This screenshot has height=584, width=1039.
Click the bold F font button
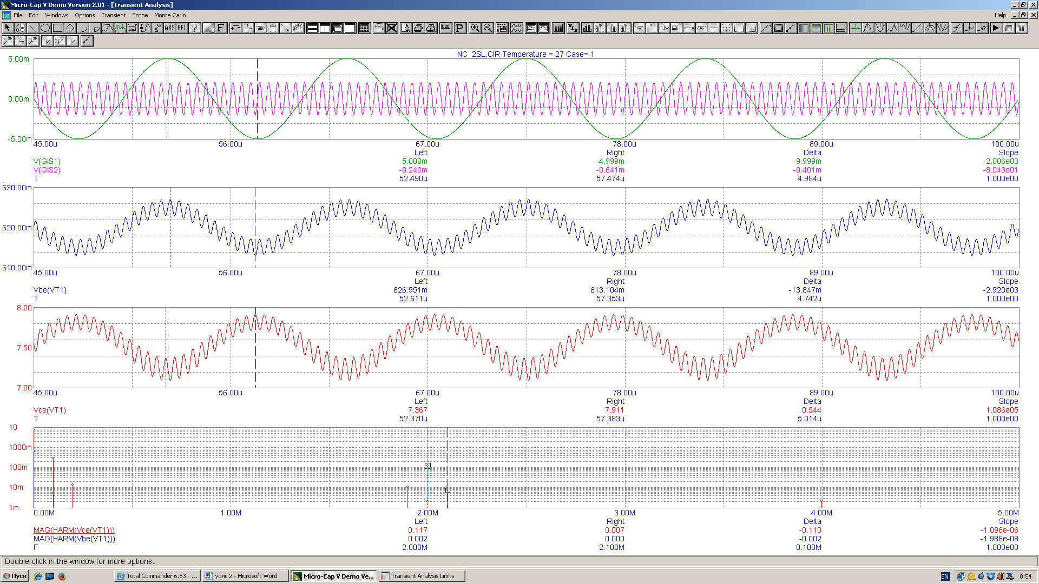(221, 28)
